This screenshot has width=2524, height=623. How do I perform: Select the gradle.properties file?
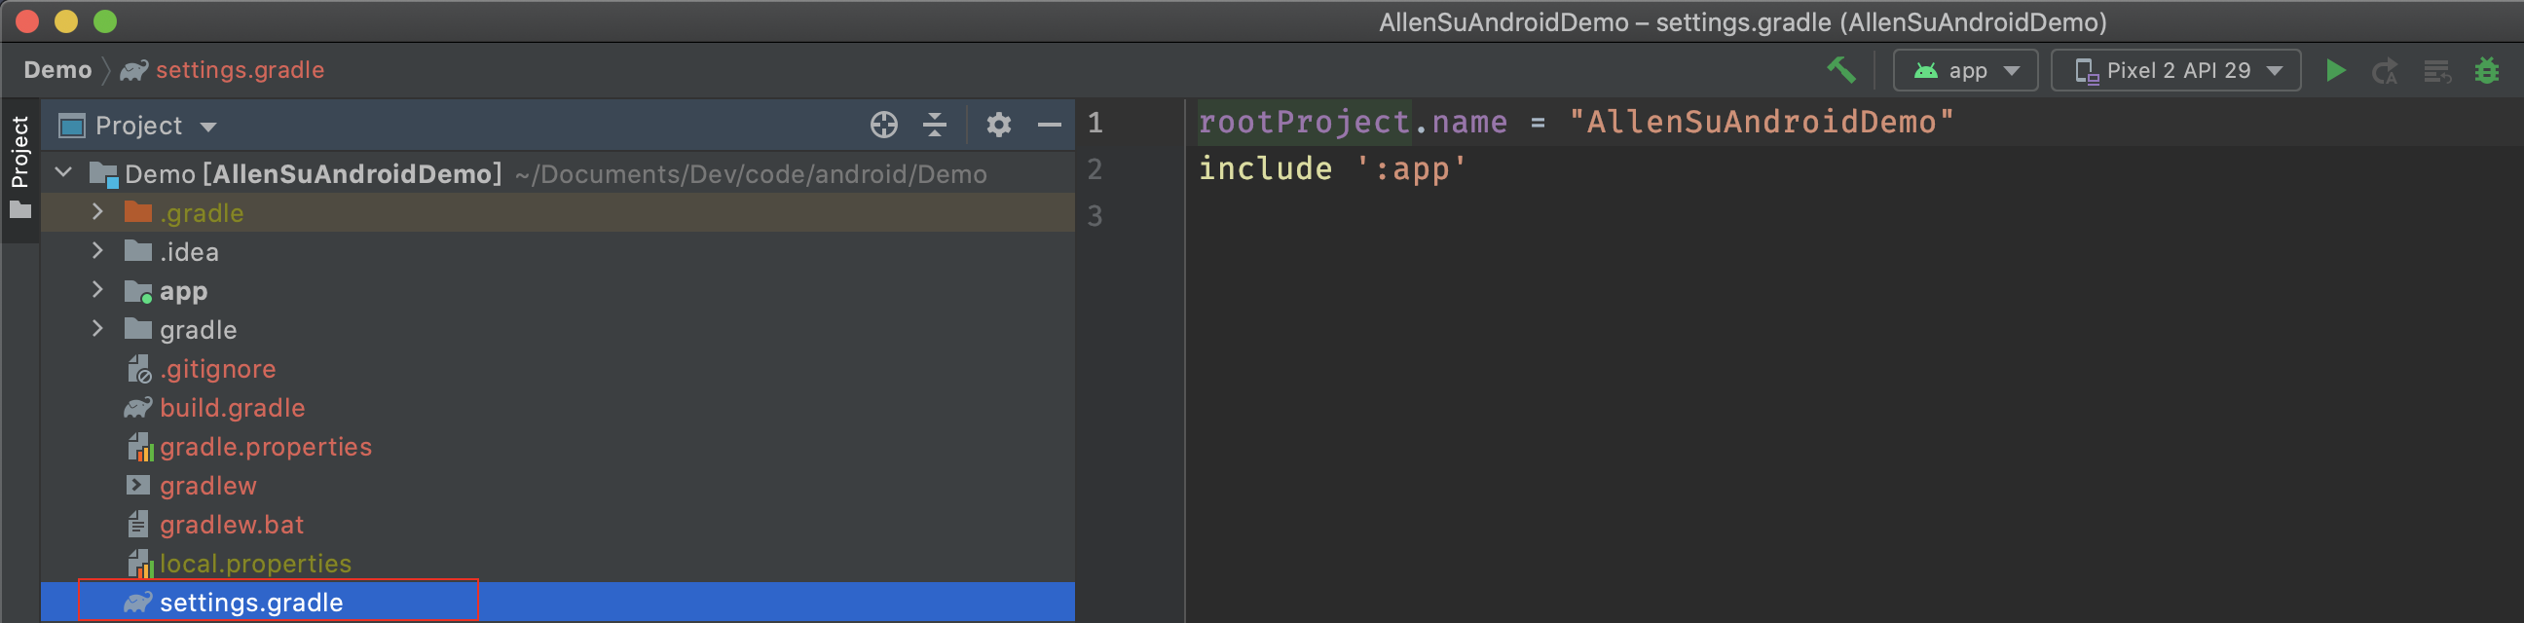click(x=558, y=448)
